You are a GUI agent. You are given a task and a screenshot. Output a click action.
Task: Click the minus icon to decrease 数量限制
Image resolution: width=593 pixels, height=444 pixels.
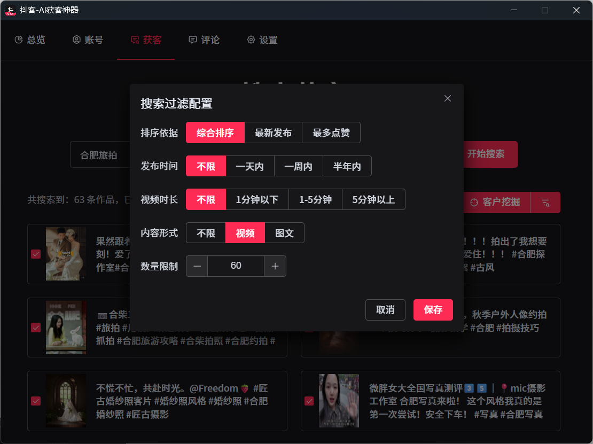tap(197, 266)
